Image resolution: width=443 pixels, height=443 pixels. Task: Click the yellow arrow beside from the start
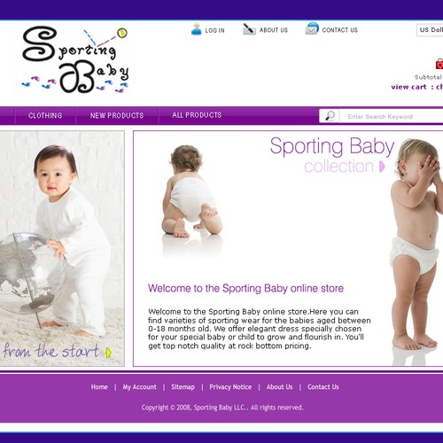[109, 352]
